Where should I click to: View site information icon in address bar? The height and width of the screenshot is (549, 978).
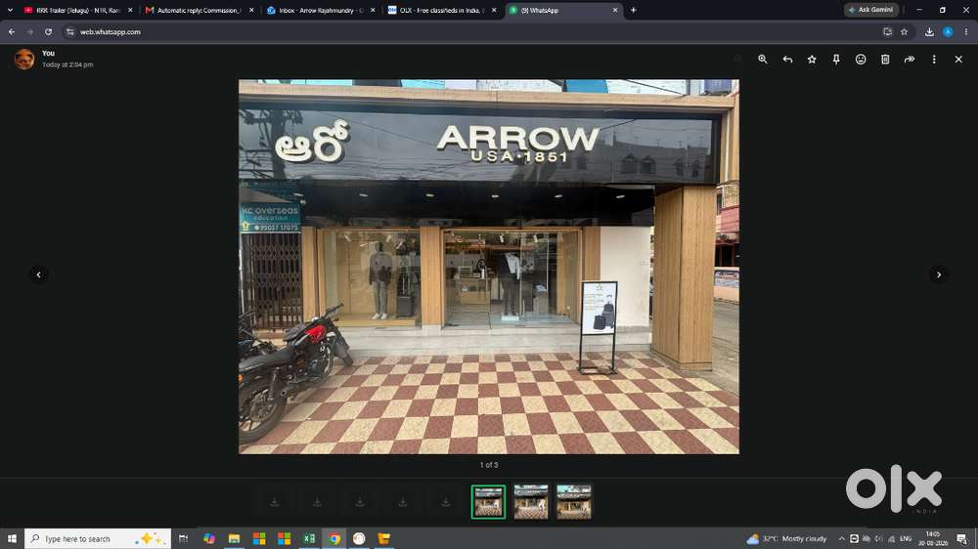(69, 32)
